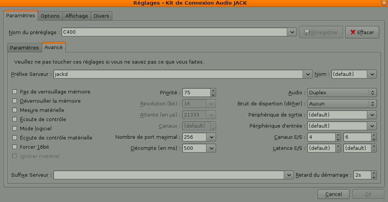Click the warning text about advanced settings
This screenshot has height=202, width=388.
point(109,62)
